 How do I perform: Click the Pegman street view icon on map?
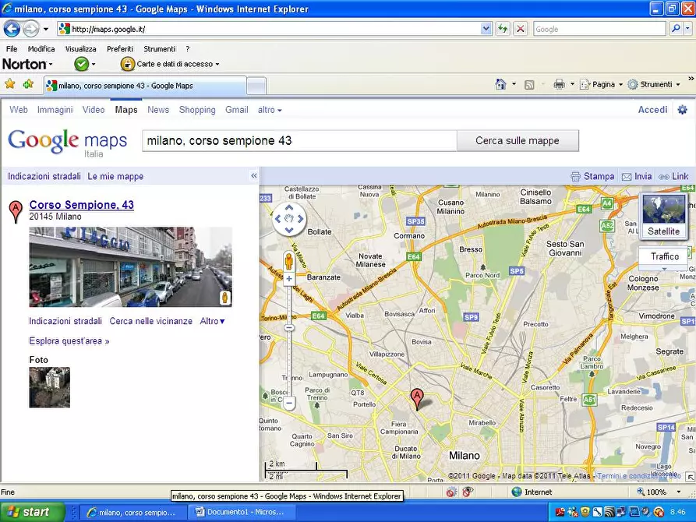[x=288, y=260]
